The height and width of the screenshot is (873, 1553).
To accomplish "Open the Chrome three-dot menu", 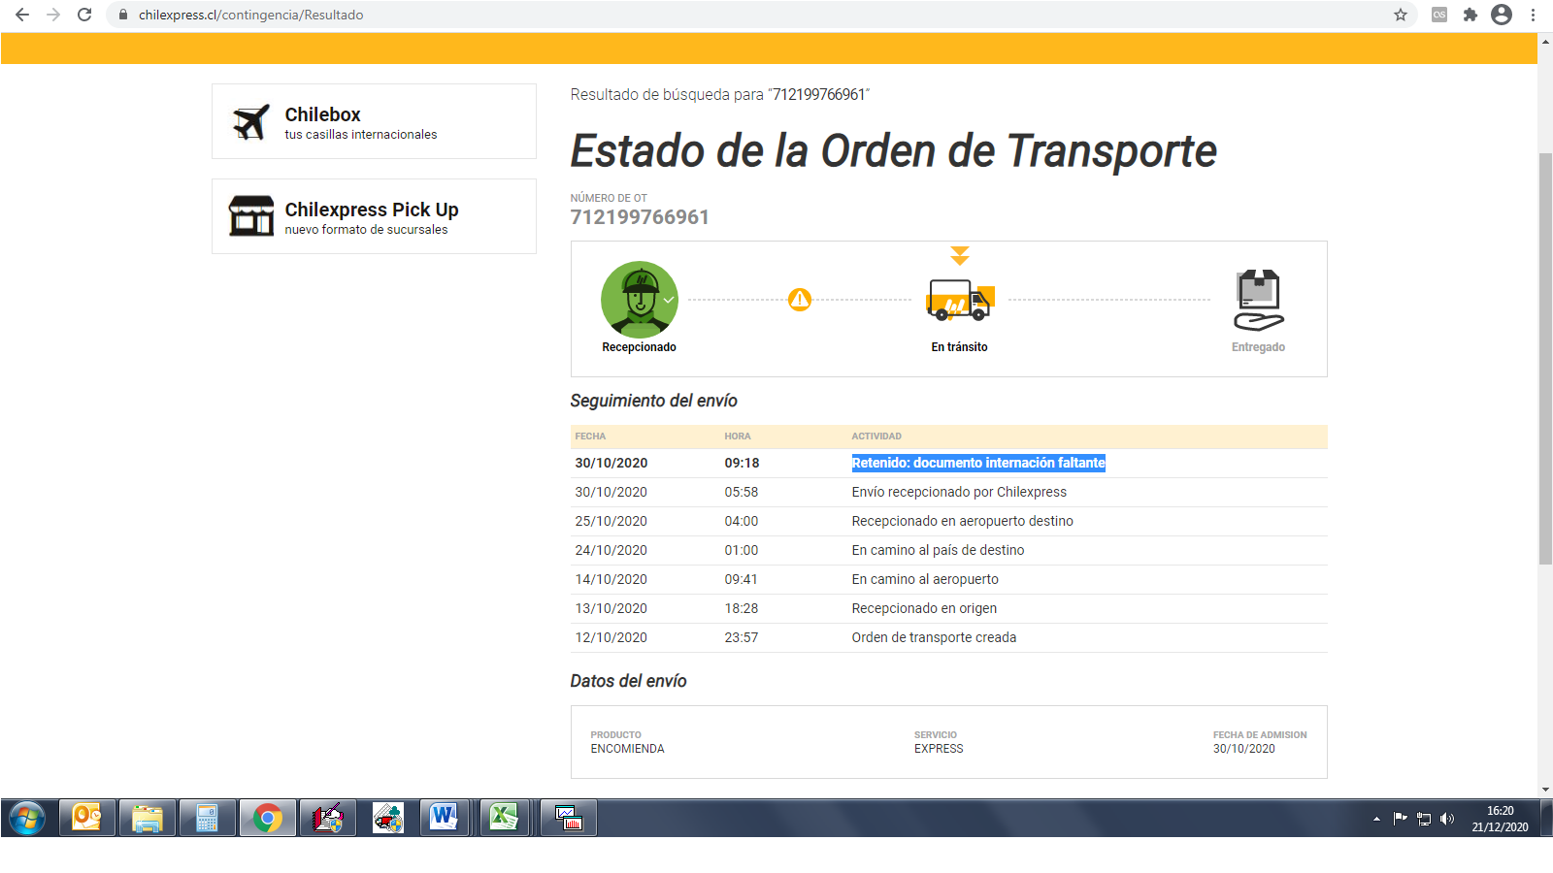I will [x=1533, y=15].
